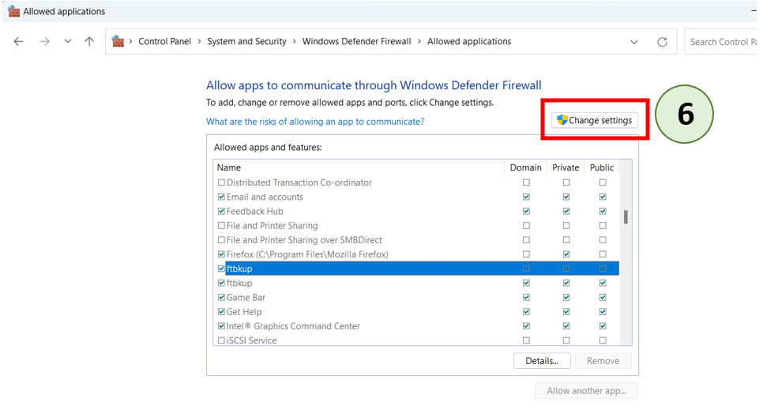Enable File and Printer Sharing checkbox

pos(221,226)
